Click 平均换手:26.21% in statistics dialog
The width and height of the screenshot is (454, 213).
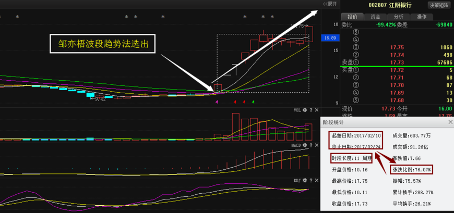point(411,204)
